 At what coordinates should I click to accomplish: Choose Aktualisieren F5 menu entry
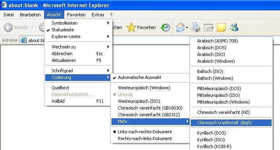point(78,60)
